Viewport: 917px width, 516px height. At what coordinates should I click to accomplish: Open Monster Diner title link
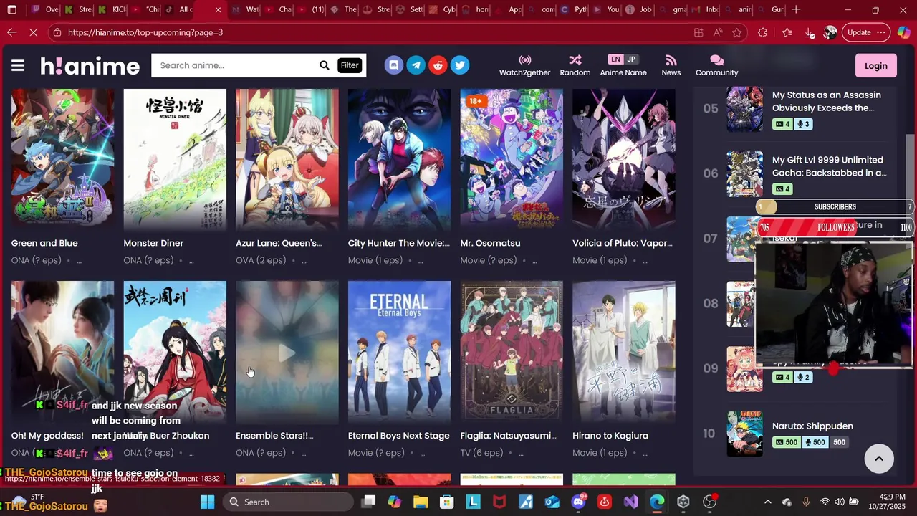[x=153, y=243]
